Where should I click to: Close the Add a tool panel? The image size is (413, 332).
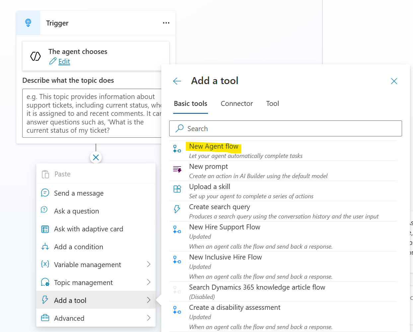pos(394,81)
